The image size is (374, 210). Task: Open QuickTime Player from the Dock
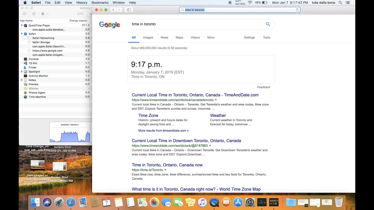coord(214,202)
